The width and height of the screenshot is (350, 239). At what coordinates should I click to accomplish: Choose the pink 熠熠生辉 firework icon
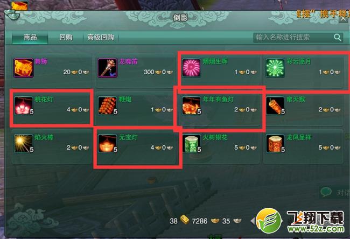pyautogui.click(x=191, y=68)
